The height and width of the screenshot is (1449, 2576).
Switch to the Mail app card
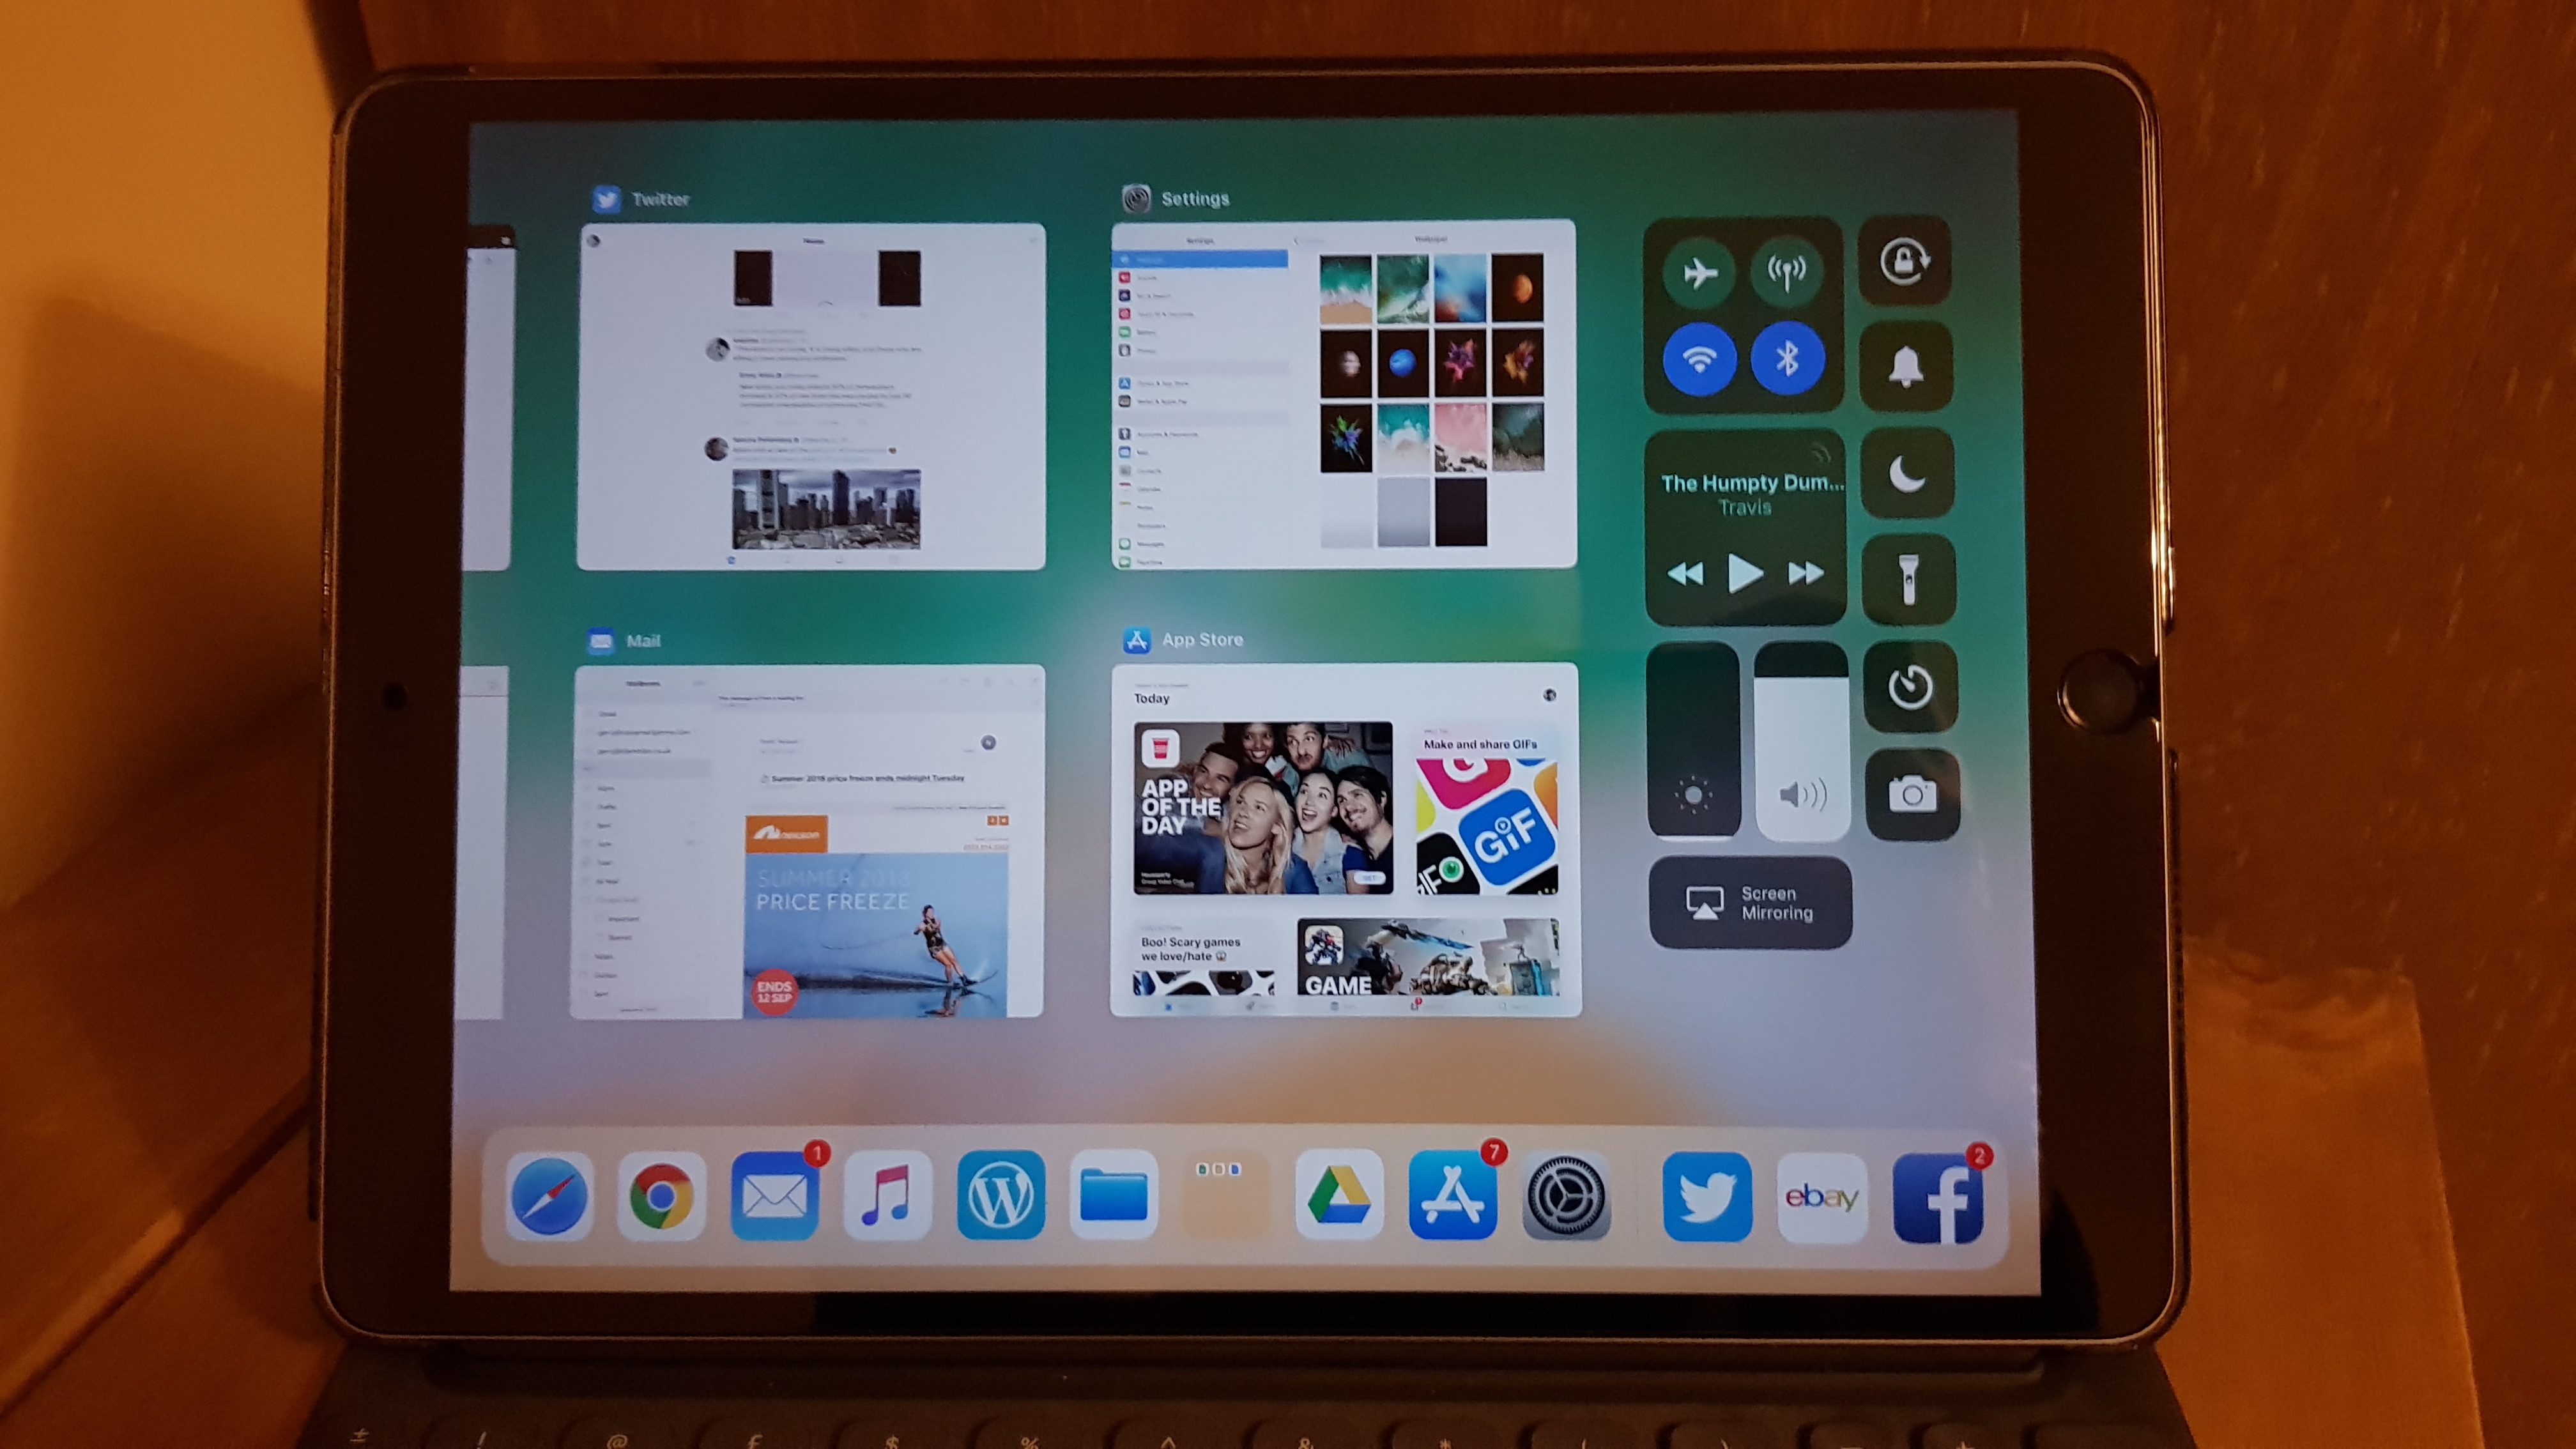pyautogui.click(x=807, y=842)
